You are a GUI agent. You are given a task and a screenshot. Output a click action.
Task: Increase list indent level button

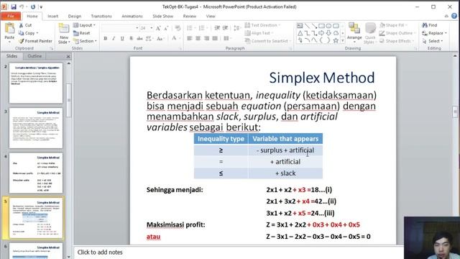225,28
